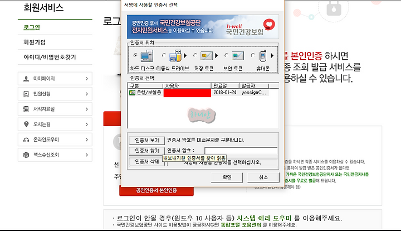The height and width of the screenshot is (231, 401).
Task: Expand the 팩스수신조회 chevron
Action: click(87, 155)
